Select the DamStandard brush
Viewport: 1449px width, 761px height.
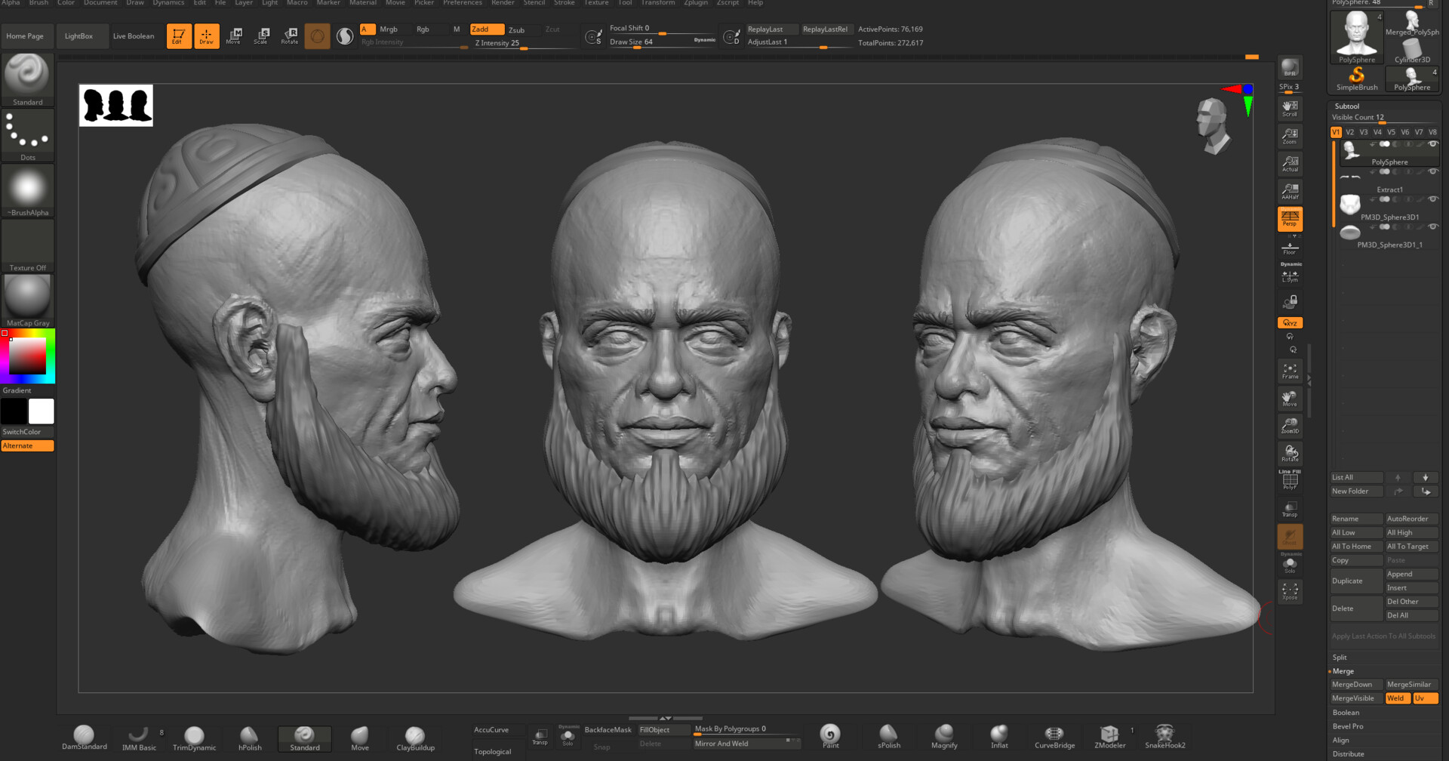(x=85, y=736)
